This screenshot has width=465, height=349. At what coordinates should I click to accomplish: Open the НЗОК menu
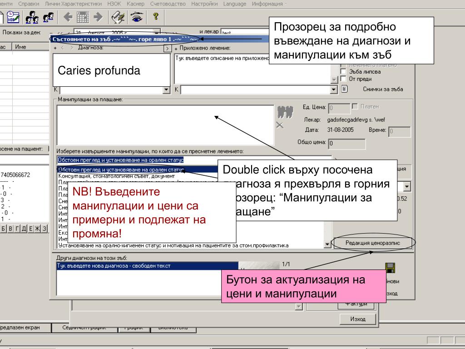click(x=114, y=4)
